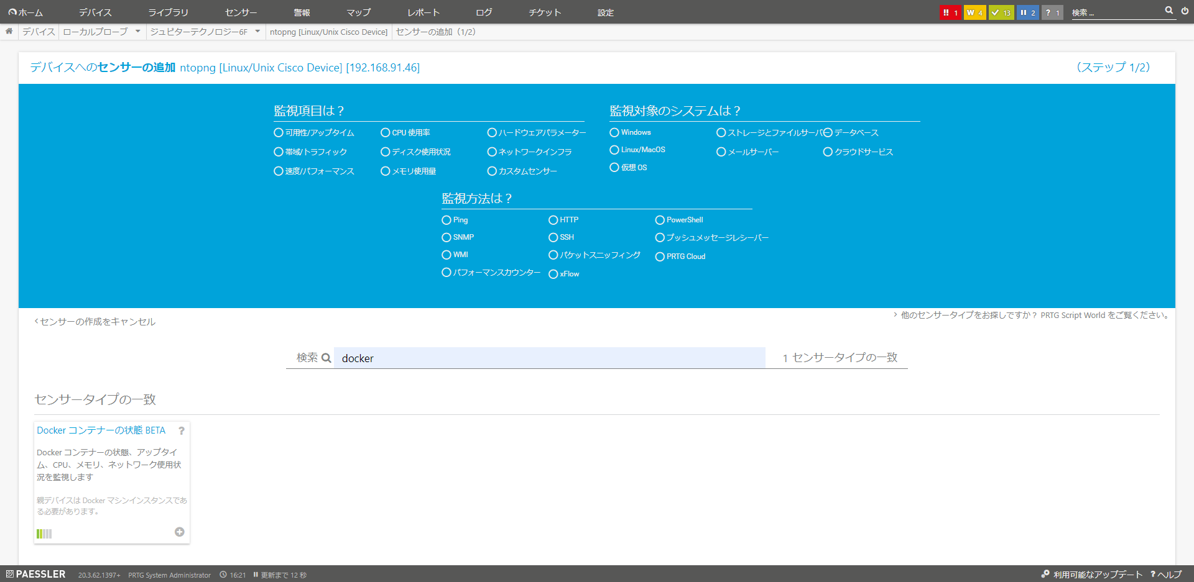Click the magnifier icon beside sensor search field
This screenshot has height=582, width=1194.
(326, 358)
